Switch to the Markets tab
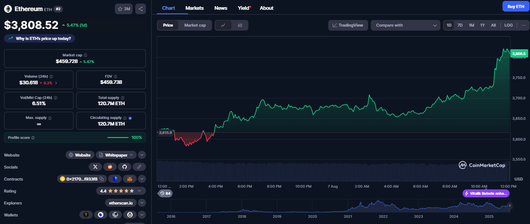 (x=195, y=8)
